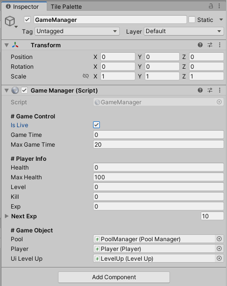This screenshot has height=286, width=227.
Task: Click the Scale label
Action: pos(19,76)
